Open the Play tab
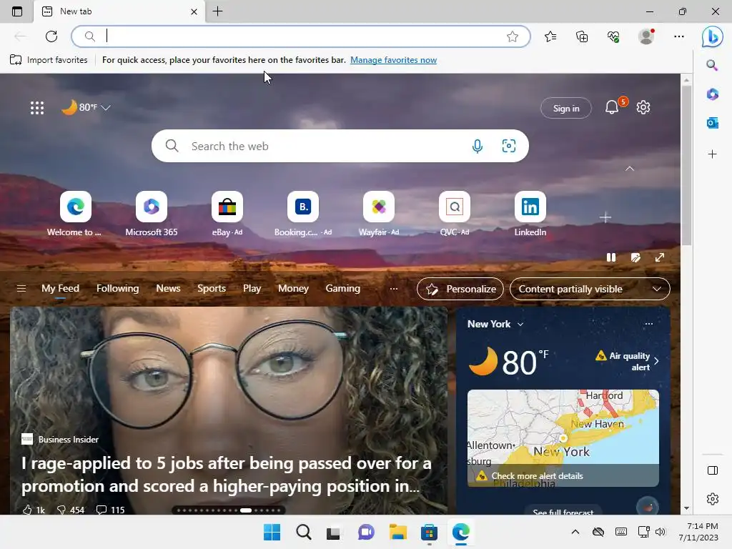The width and height of the screenshot is (732, 549). pos(252,289)
